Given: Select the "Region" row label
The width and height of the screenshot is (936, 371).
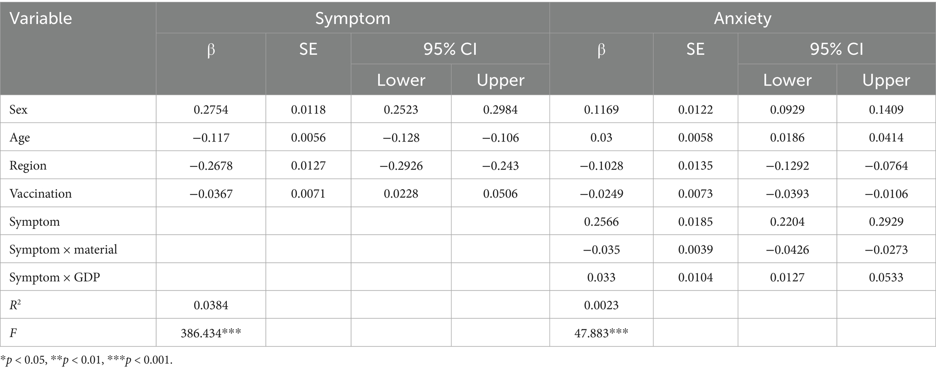Looking at the screenshot, I should [28, 166].
